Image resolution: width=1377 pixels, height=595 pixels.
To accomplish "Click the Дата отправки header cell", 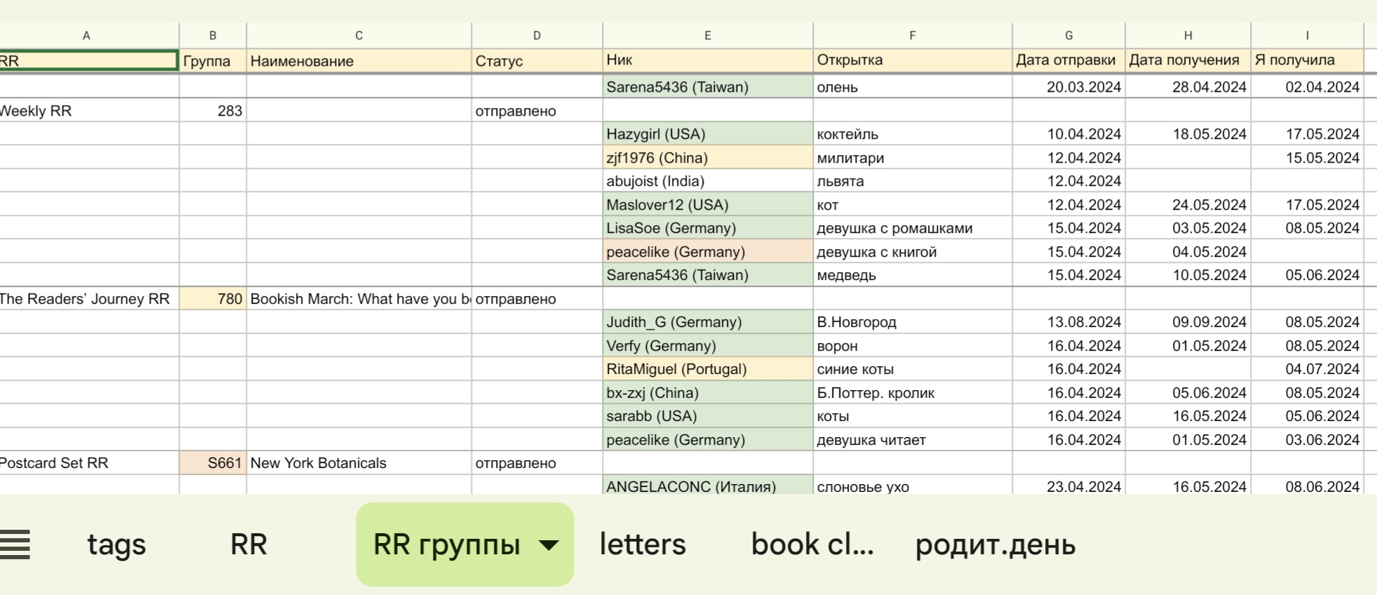I will click(x=1069, y=61).
